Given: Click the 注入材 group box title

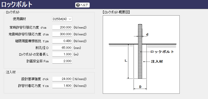Looking at the screenshot, I should 11,72.
